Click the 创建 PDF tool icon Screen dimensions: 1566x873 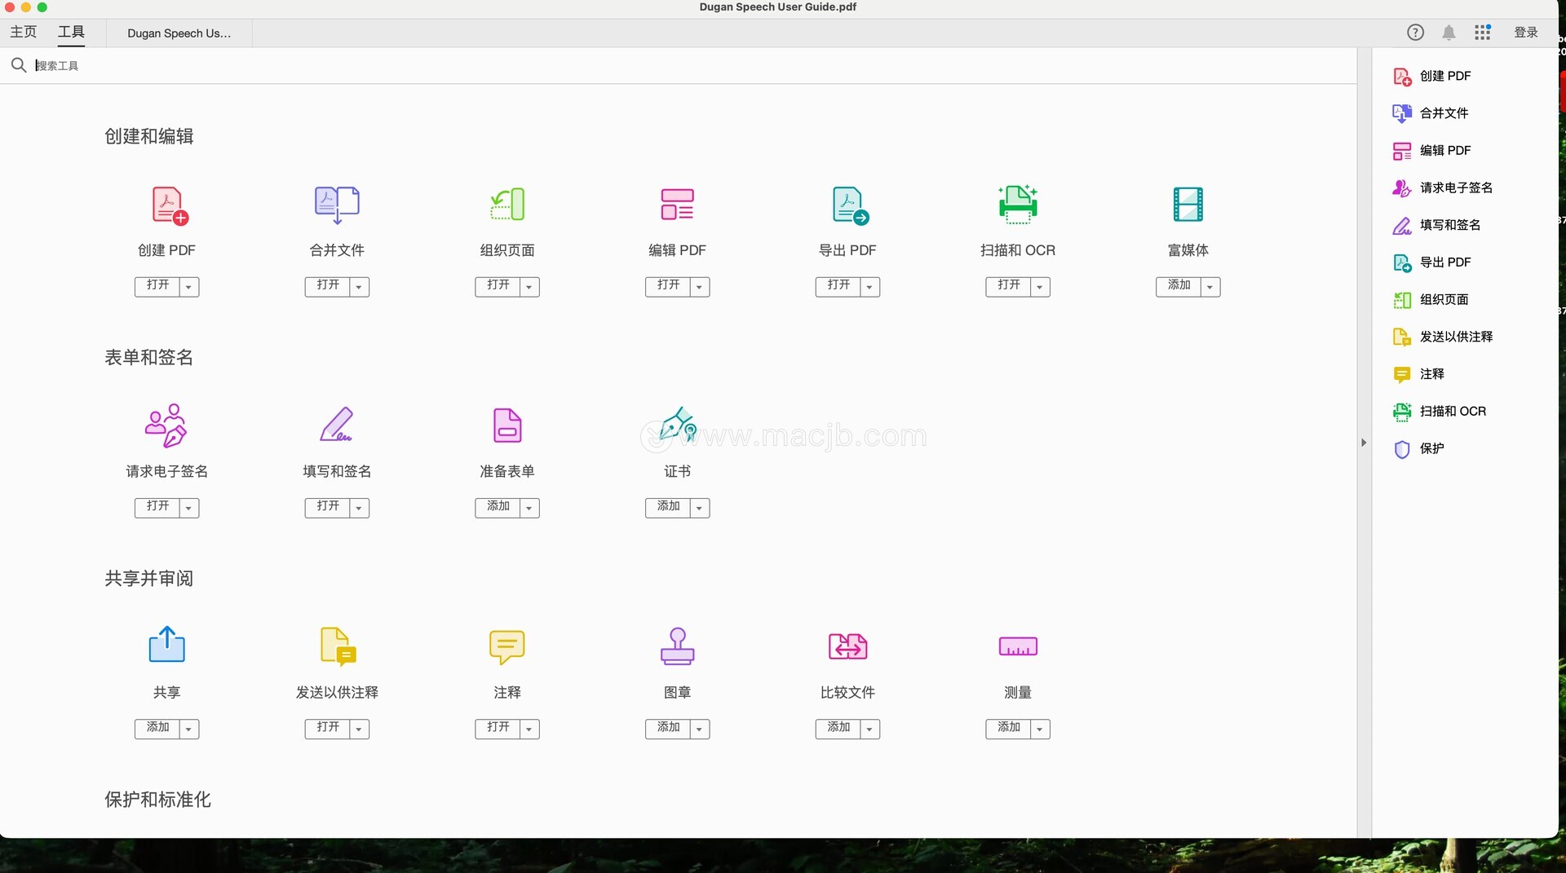[x=169, y=205]
